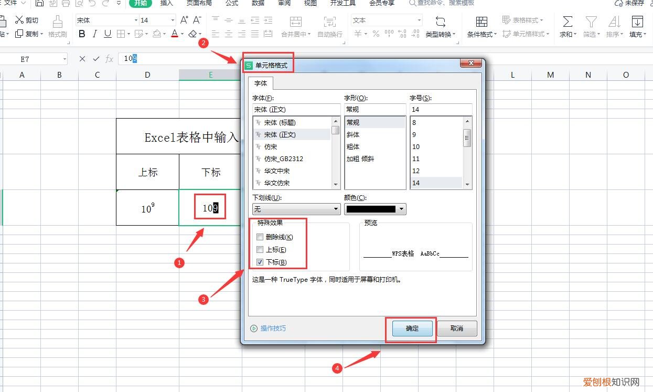Image resolution: width=653 pixels, height=392 pixels.
Task: Switch to the 数据 ribbon tab
Action: coord(258,4)
